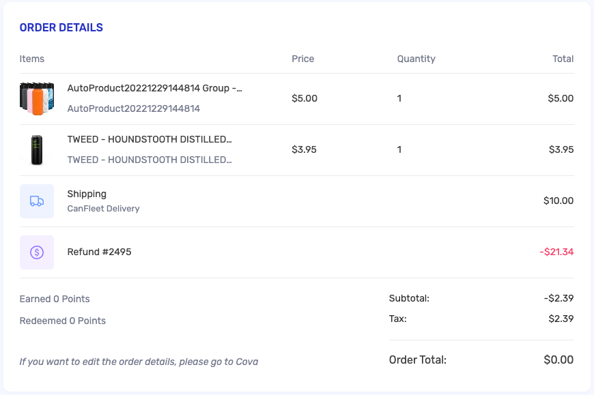The image size is (594, 395).
Task: Click the Quantity column header
Action: pos(416,59)
